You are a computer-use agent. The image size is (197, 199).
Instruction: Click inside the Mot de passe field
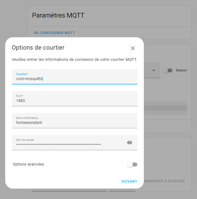69,143
